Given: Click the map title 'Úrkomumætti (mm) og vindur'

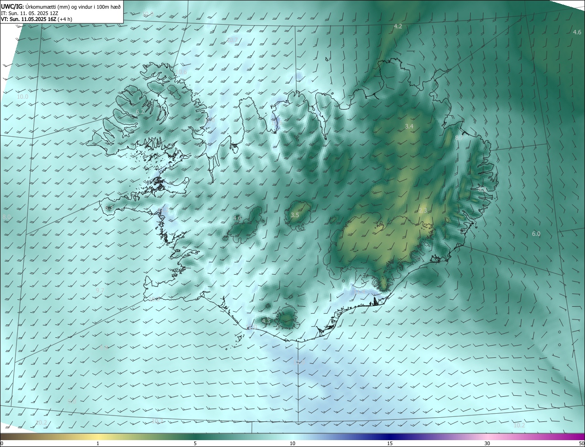Looking at the screenshot, I should tap(58, 6).
